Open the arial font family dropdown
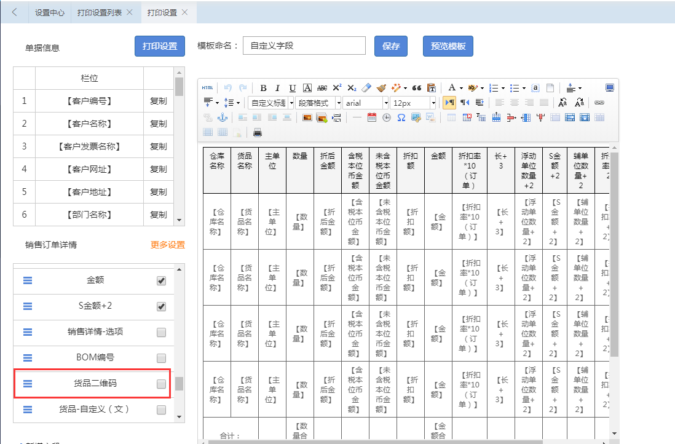The width and height of the screenshot is (675, 444). pyautogui.click(x=366, y=103)
